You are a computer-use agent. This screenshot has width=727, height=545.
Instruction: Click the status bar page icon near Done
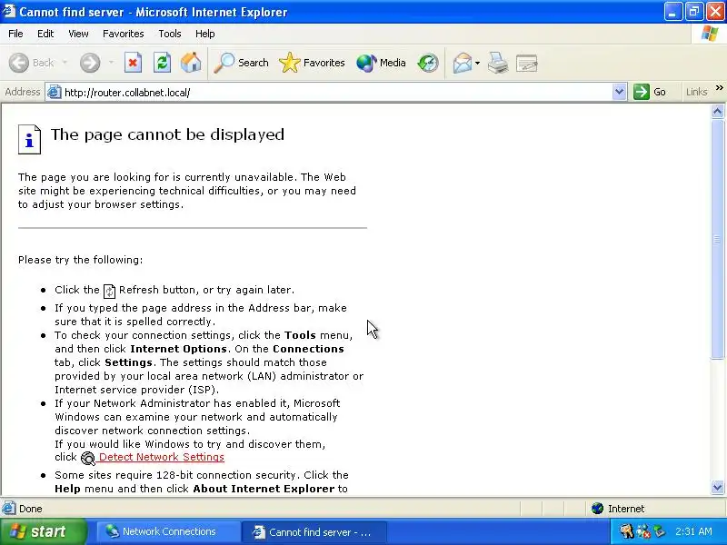pos(8,509)
